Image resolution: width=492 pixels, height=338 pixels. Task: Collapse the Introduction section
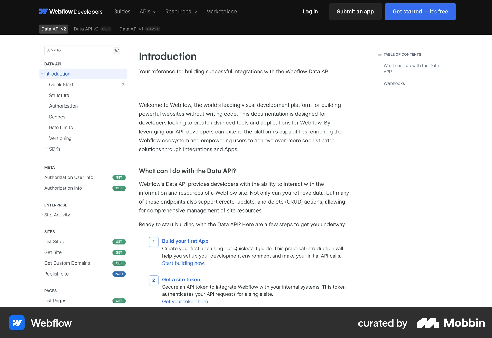(42, 74)
